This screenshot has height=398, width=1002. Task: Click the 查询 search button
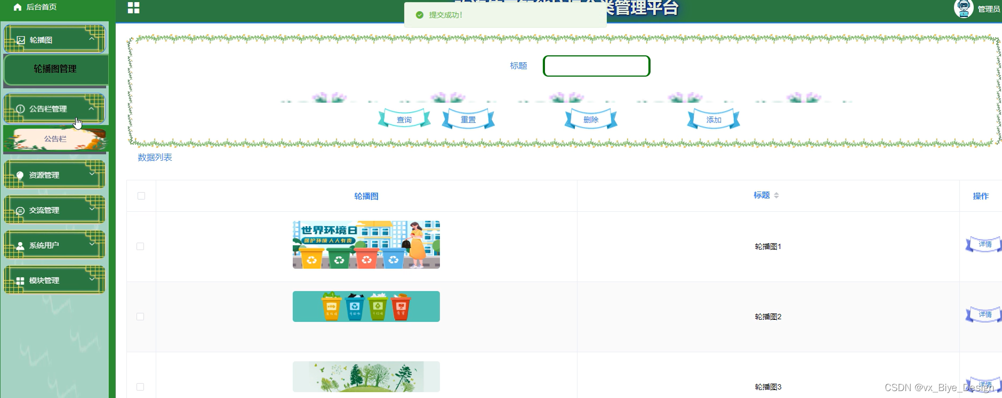(x=404, y=119)
